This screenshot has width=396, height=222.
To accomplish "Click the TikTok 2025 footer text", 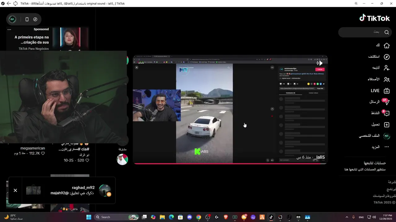I will [384, 202].
